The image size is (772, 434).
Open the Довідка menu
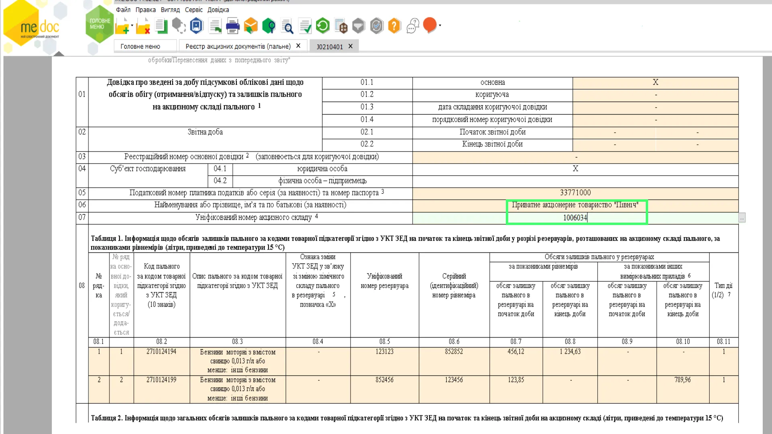[218, 10]
